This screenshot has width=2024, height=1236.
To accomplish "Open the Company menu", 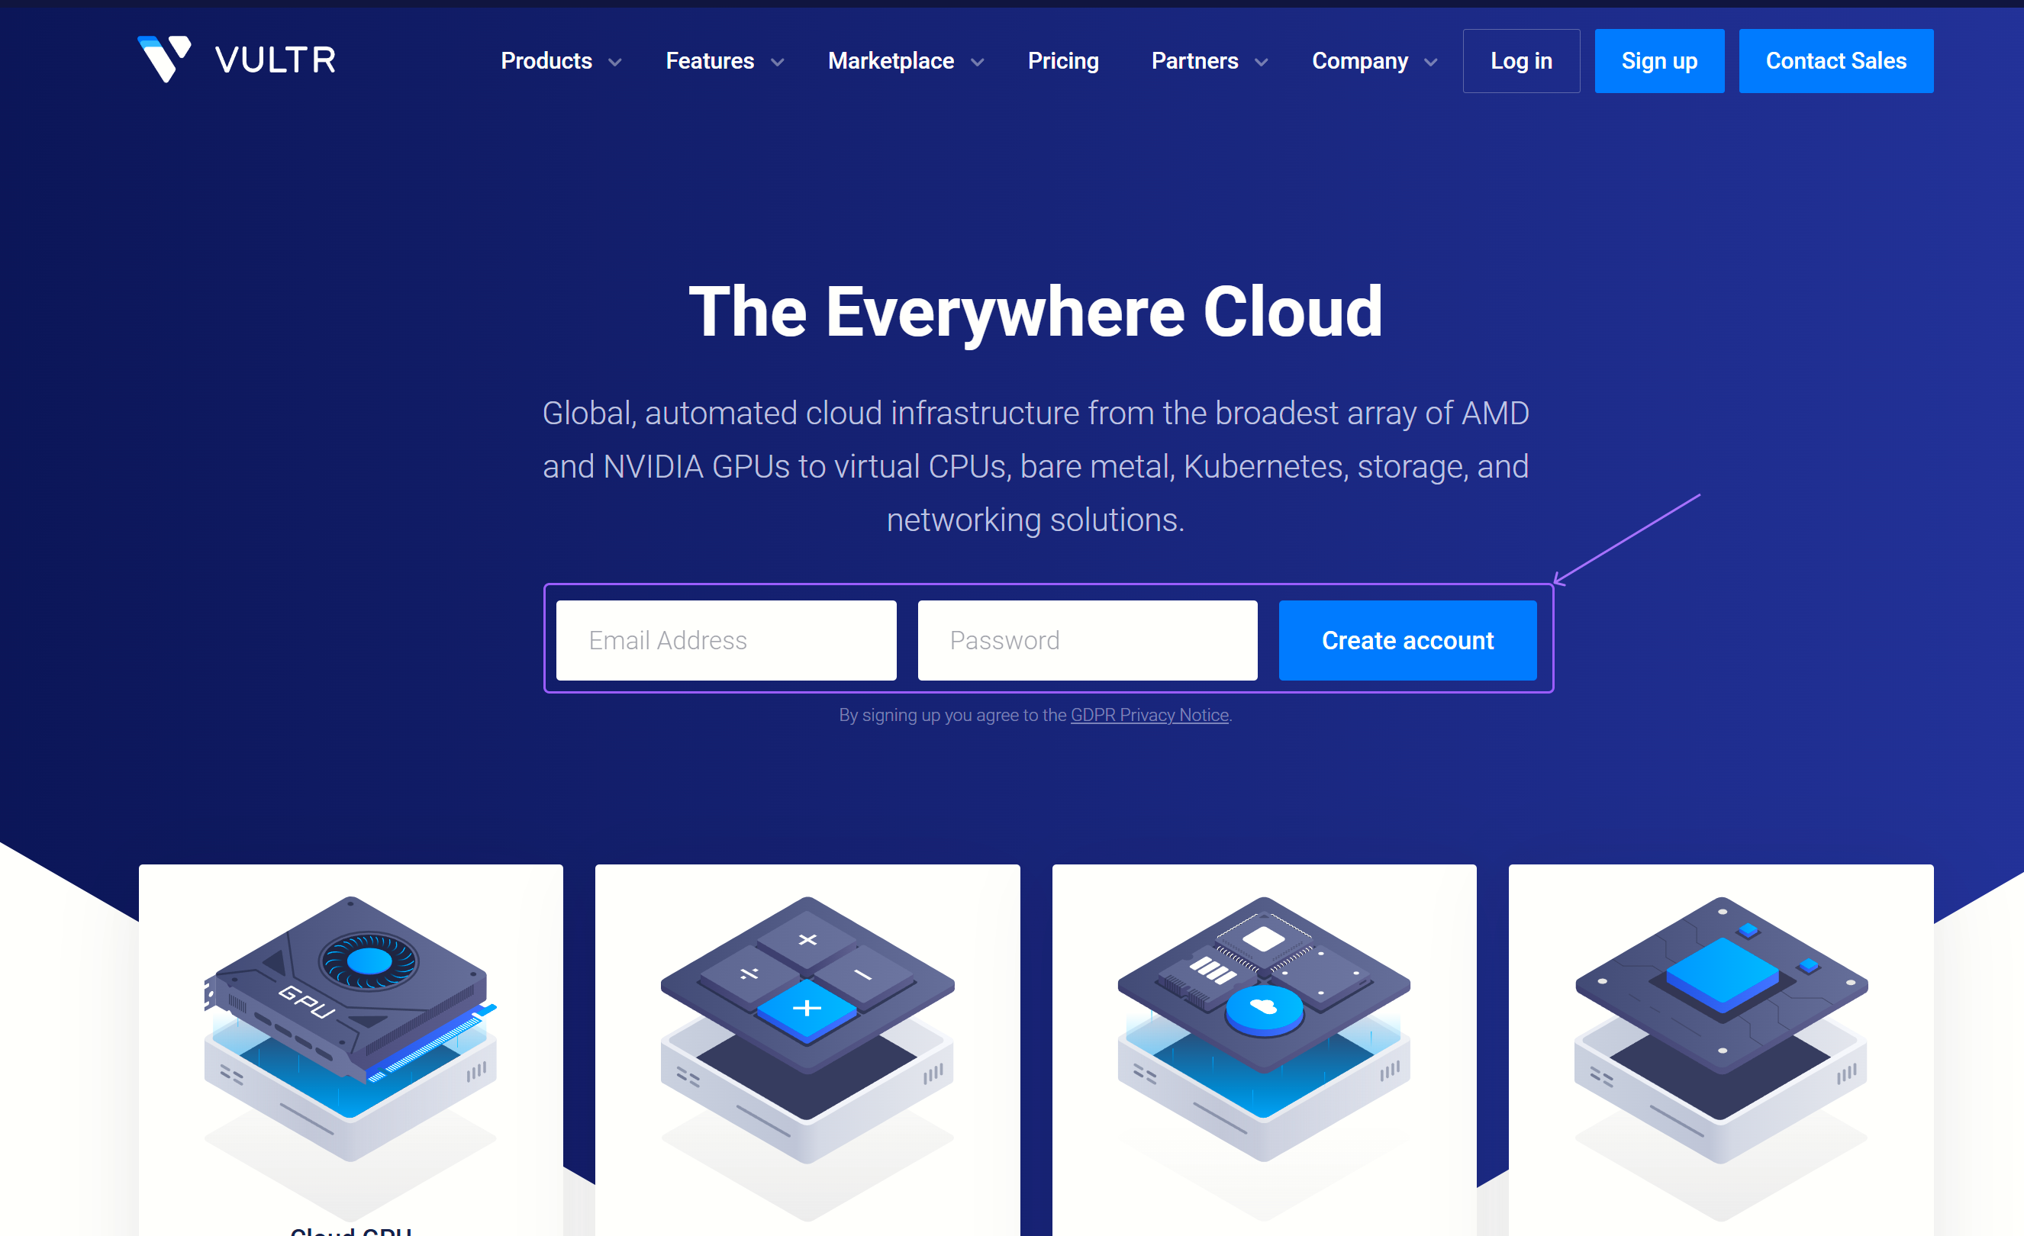I will (1359, 61).
